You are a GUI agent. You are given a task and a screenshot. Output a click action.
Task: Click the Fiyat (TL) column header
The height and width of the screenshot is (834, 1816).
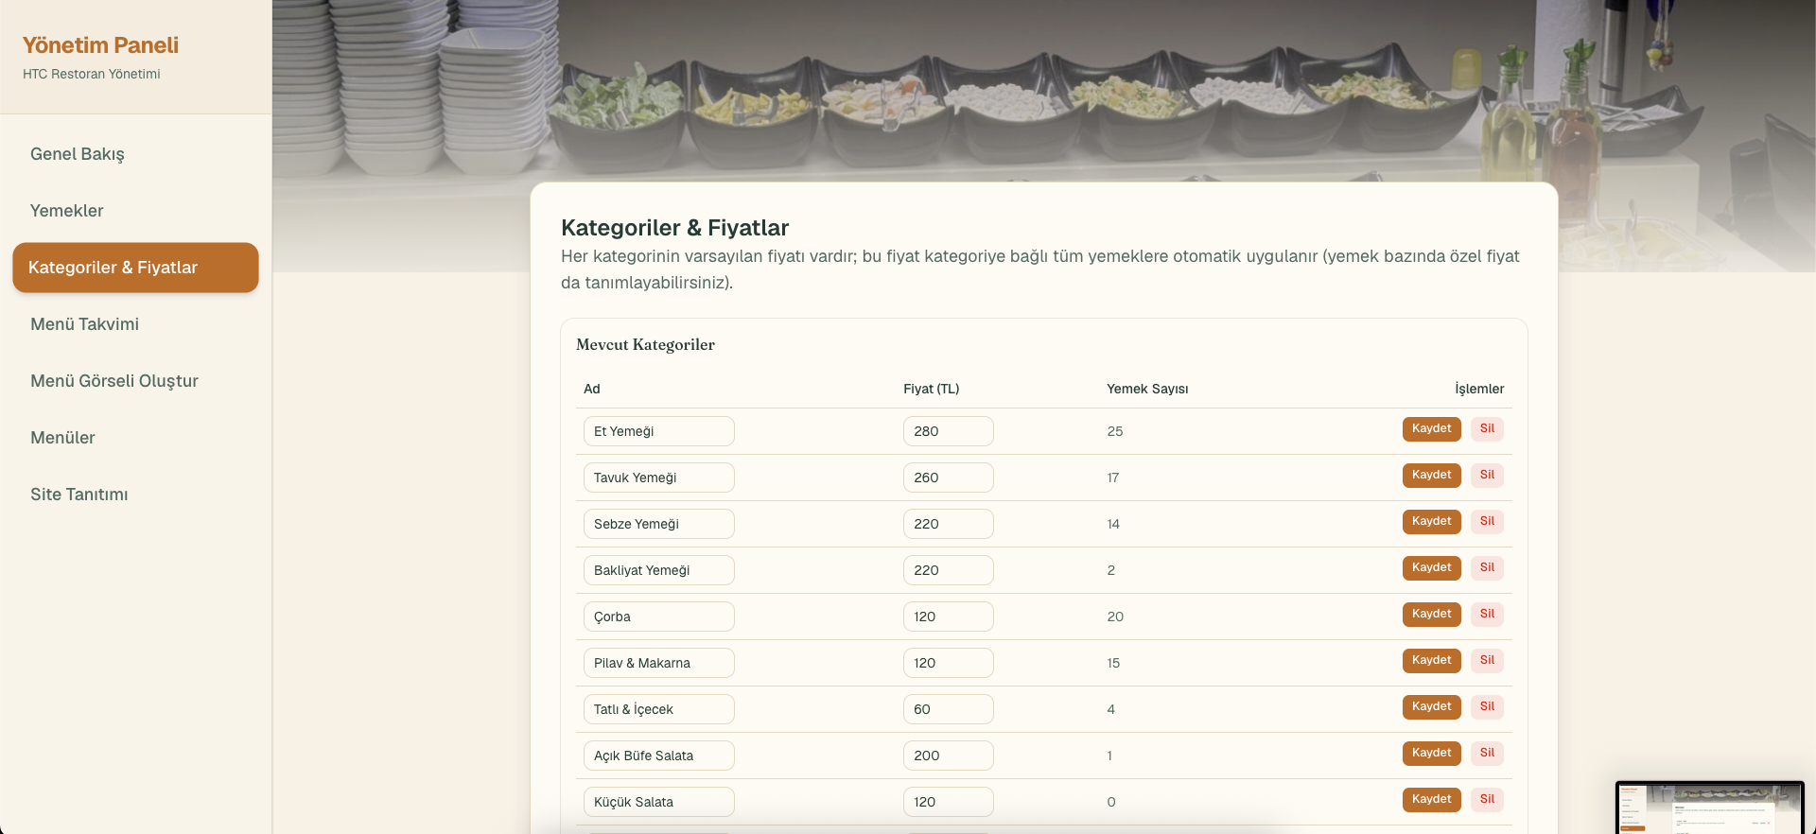[x=931, y=389]
